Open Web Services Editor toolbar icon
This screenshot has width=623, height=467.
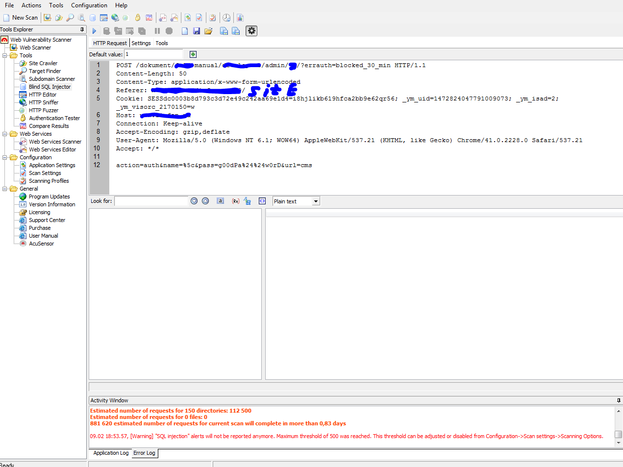(x=174, y=18)
